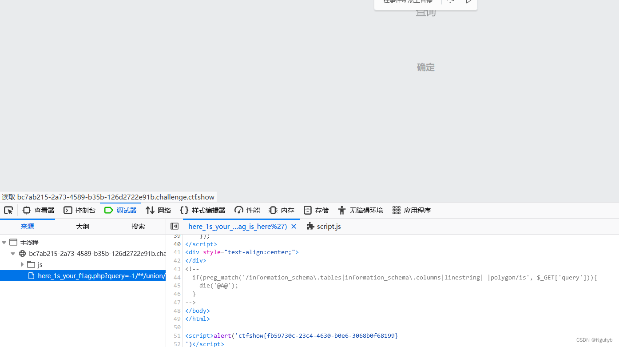Switch to the 大纲 outline sub-tab
This screenshot has width=619, height=347.
pos(83,226)
